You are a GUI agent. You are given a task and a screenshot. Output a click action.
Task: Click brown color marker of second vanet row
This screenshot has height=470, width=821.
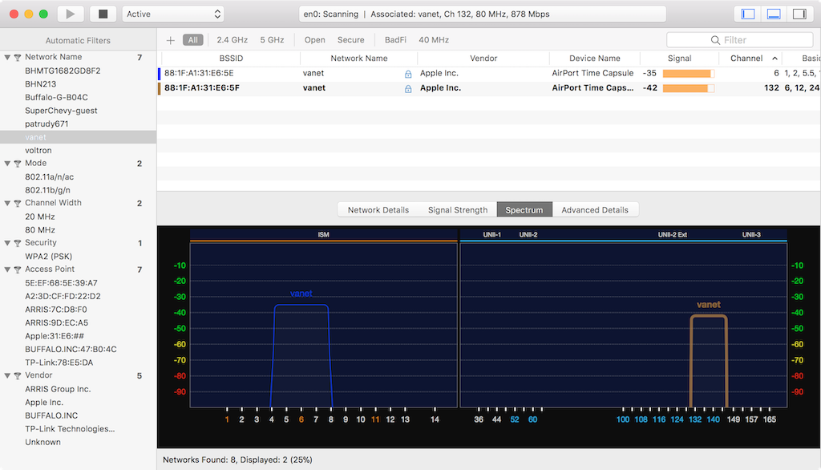[160, 88]
